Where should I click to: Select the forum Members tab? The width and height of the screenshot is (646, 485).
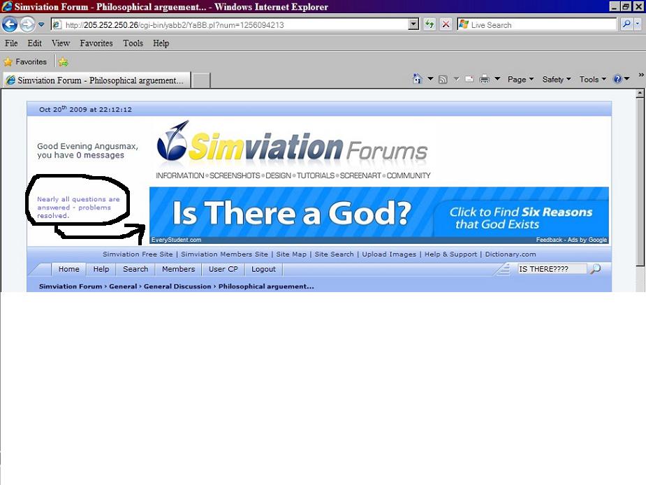coord(178,269)
